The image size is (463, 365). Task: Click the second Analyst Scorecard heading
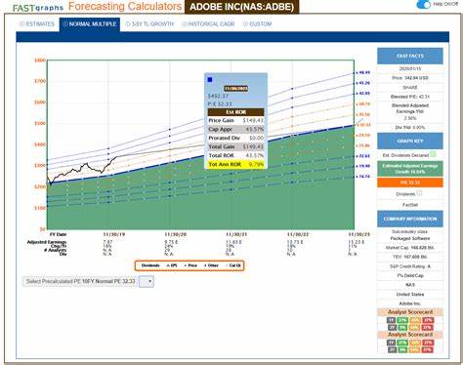tap(410, 335)
